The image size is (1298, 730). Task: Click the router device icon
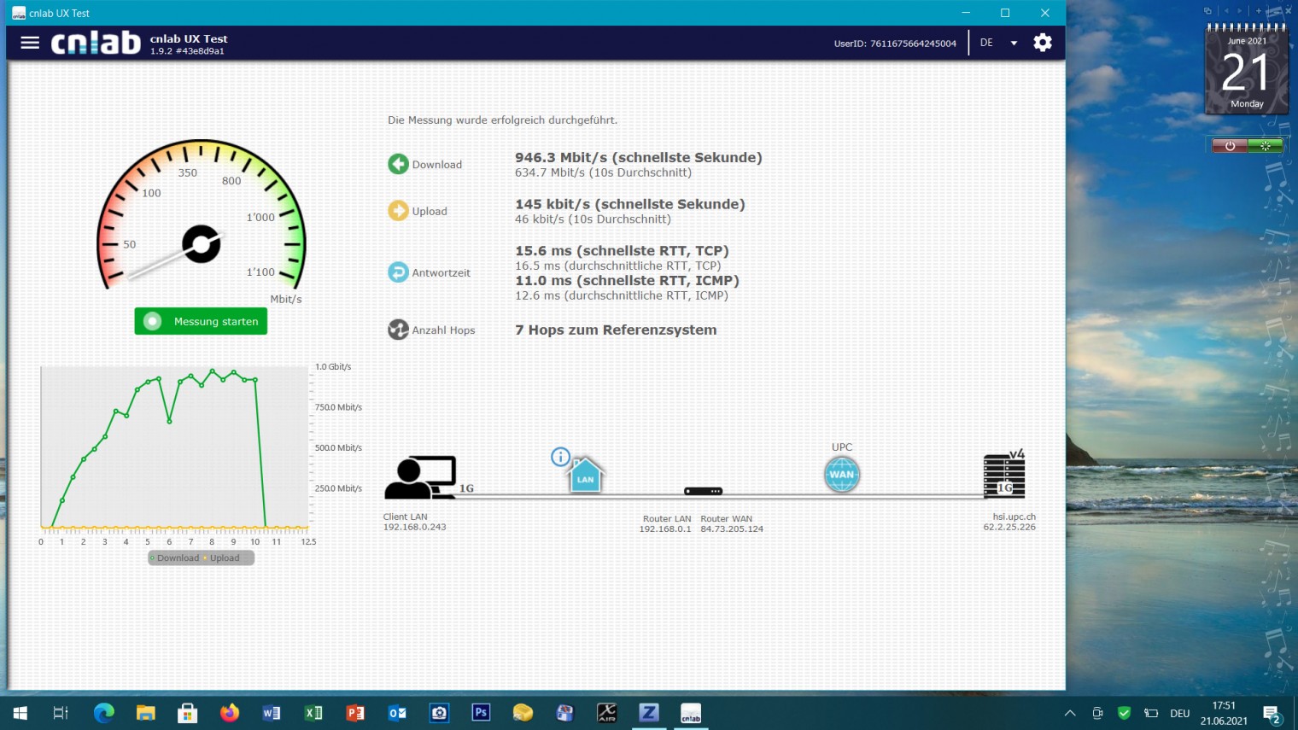point(703,491)
